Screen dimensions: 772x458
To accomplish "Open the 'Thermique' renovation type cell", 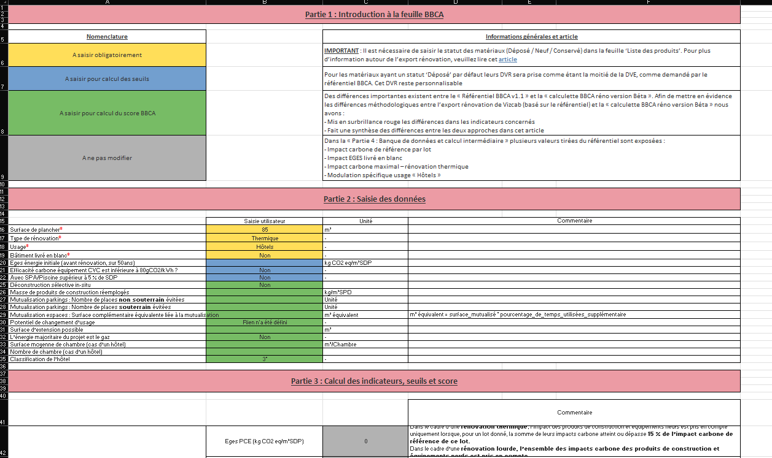I will click(x=265, y=238).
